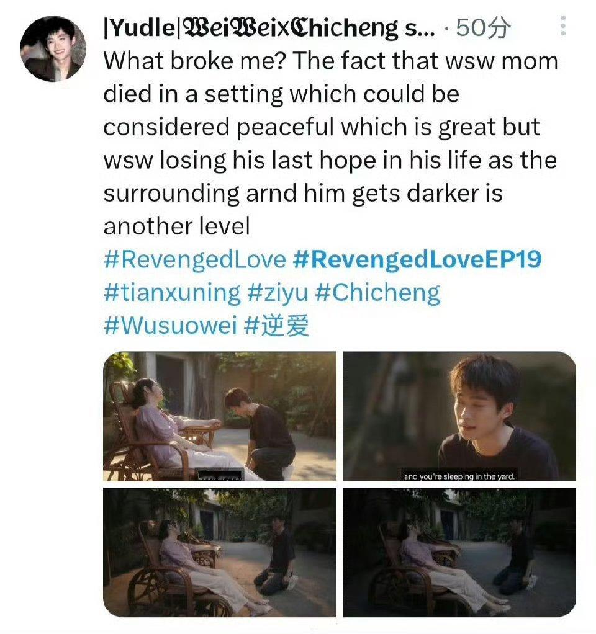Click the tweet text about wsw mom
This screenshot has width=596, height=634.
pos(330,143)
